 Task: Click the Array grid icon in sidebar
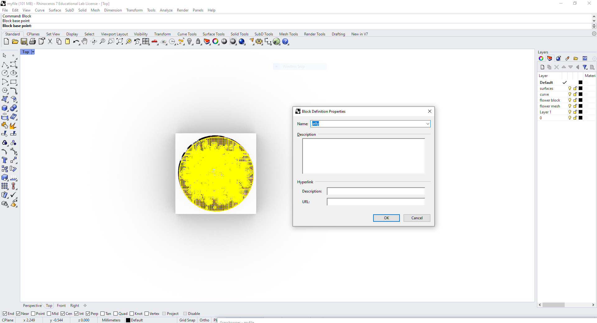pyautogui.click(x=5, y=186)
